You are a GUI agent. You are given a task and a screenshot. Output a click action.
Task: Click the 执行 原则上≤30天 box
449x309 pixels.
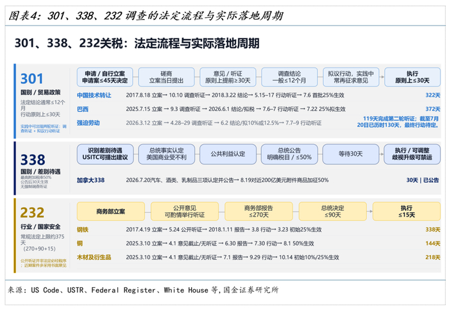[x=412, y=77]
